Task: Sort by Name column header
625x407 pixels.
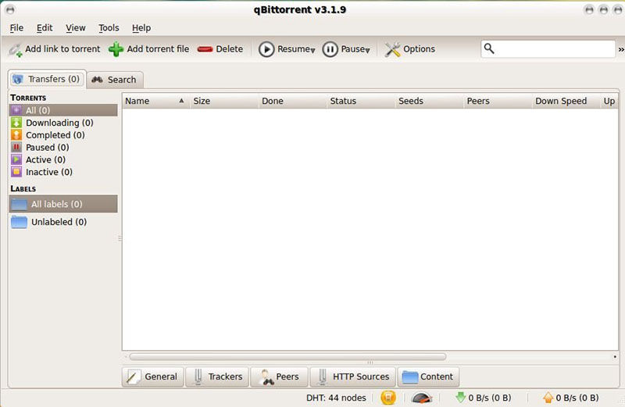Action: tap(155, 102)
